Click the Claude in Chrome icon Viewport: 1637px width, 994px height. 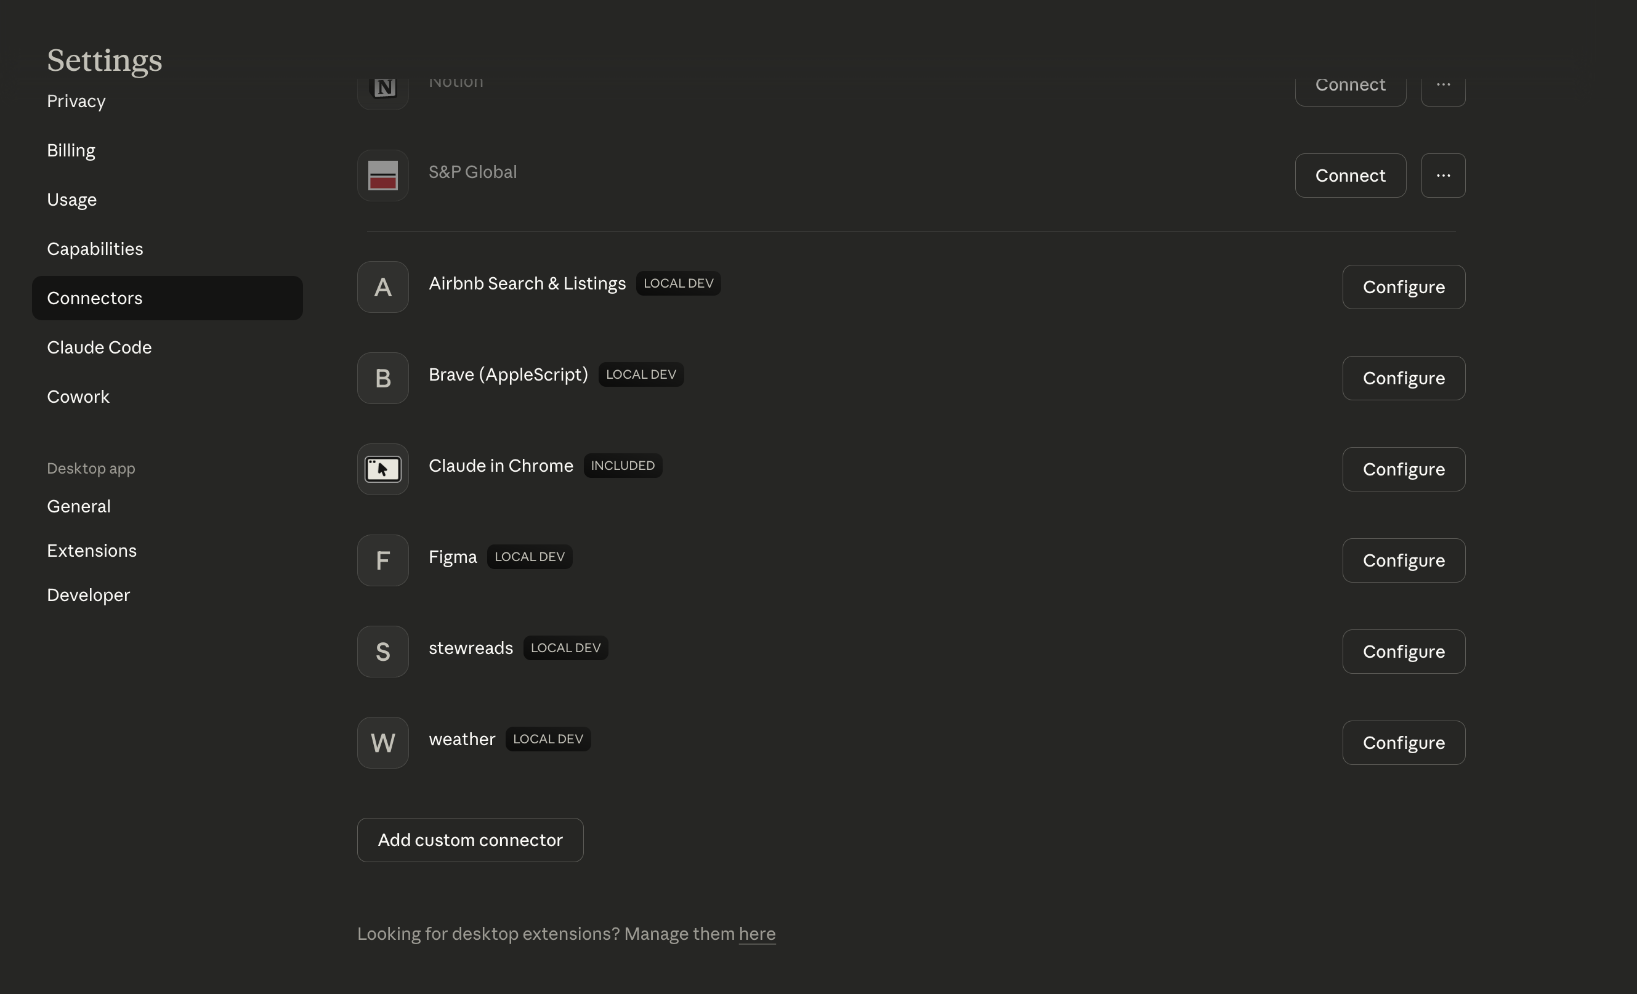pyautogui.click(x=382, y=469)
